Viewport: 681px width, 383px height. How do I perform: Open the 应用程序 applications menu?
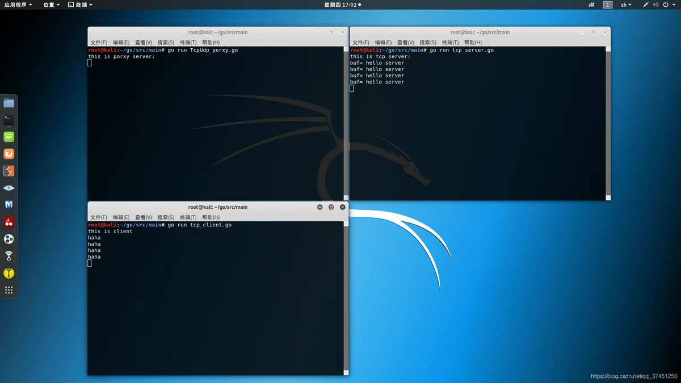(x=18, y=5)
